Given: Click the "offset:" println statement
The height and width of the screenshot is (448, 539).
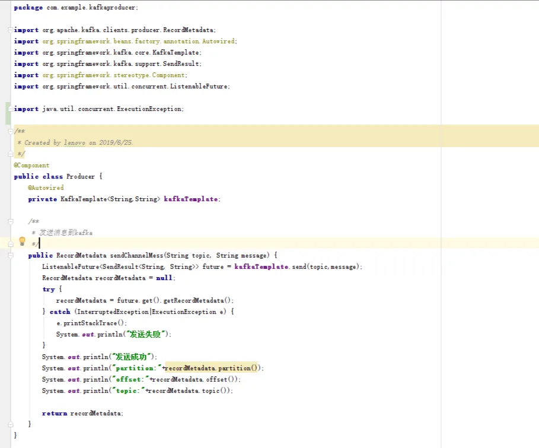Looking at the screenshot, I should pos(141,380).
